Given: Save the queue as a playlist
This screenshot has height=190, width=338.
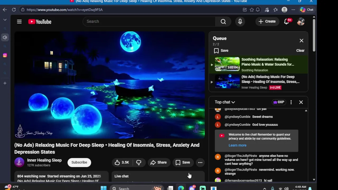Looking at the screenshot, I should coord(221,50).
